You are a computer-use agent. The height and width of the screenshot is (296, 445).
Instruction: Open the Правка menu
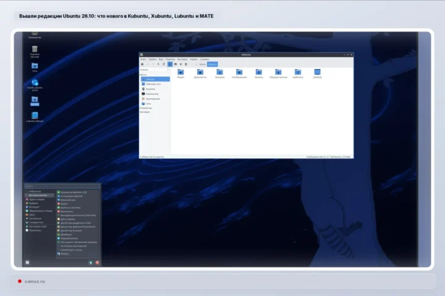[x=153, y=59]
